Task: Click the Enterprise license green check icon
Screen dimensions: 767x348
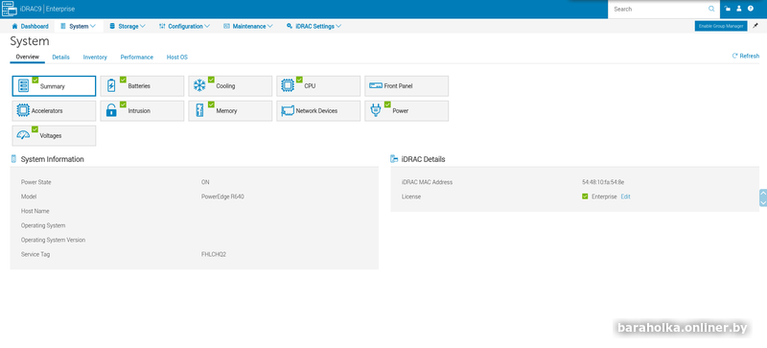Action: (585, 197)
